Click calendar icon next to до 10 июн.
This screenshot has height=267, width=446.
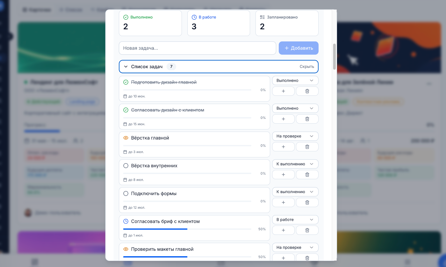tap(125, 96)
